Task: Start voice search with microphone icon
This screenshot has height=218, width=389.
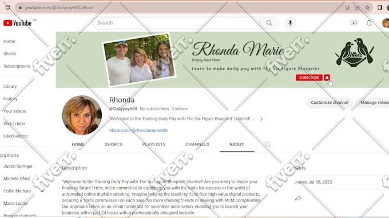Action: click(290, 23)
